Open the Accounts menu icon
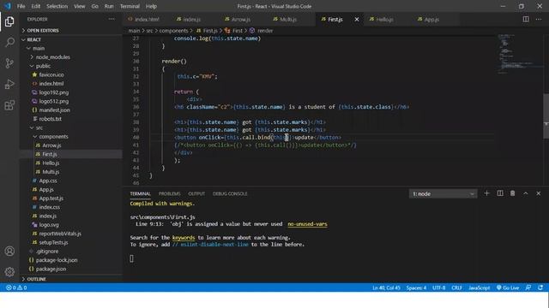The height and width of the screenshot is (308, 549). [9, 251]
